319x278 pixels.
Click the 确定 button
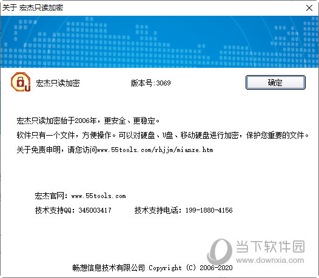[x=275, y=82]
